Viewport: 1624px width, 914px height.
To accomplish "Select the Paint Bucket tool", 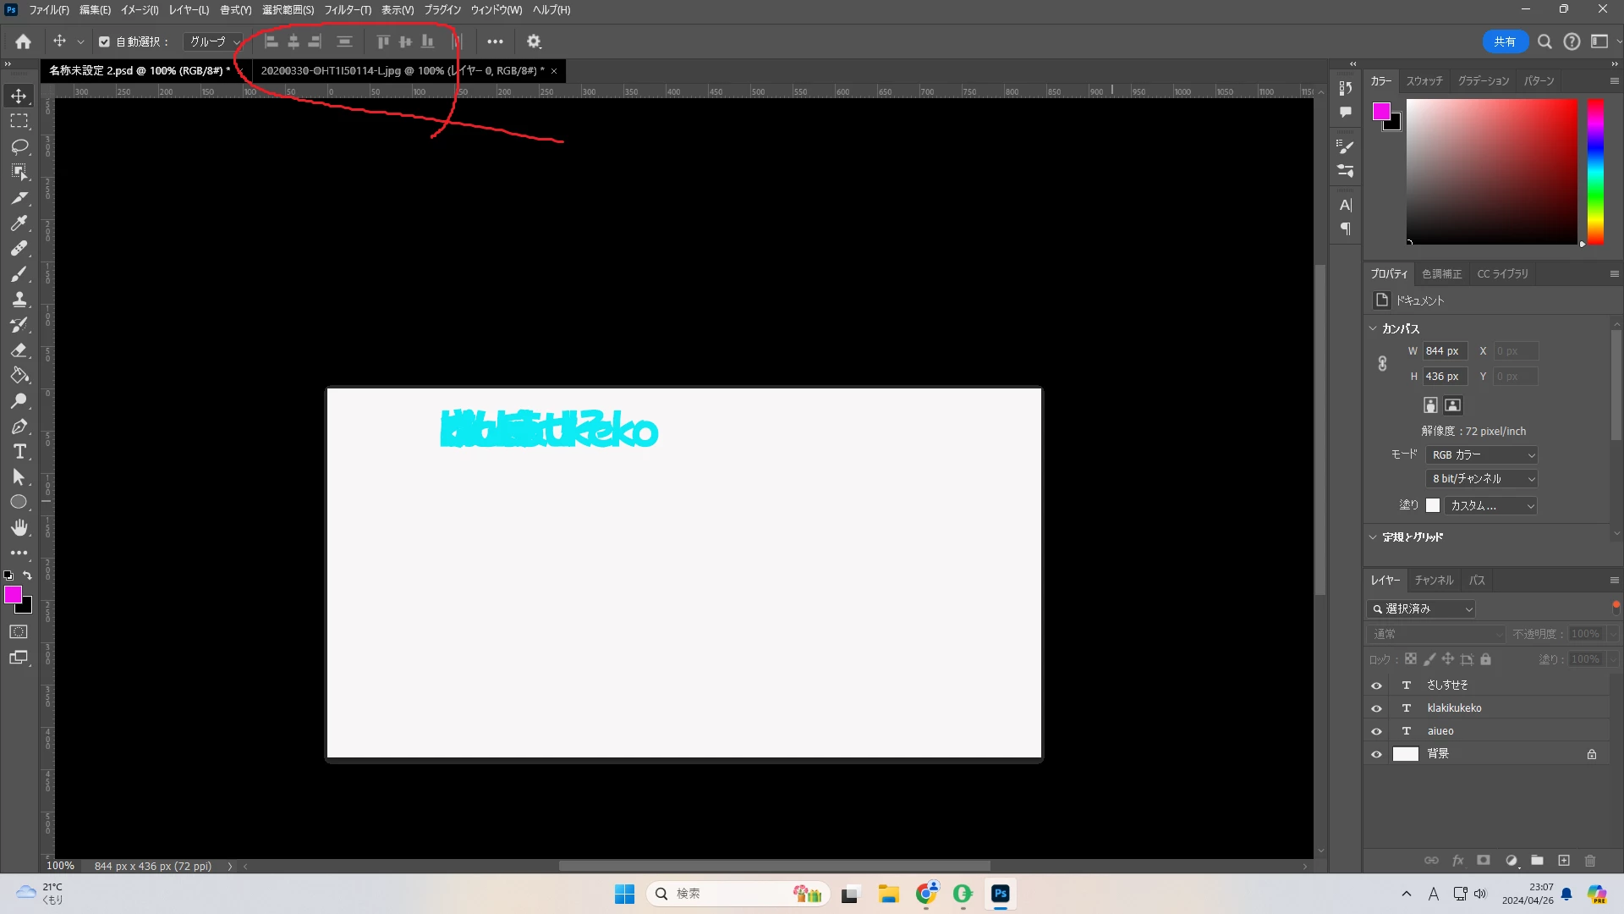I will pos(19,376).
